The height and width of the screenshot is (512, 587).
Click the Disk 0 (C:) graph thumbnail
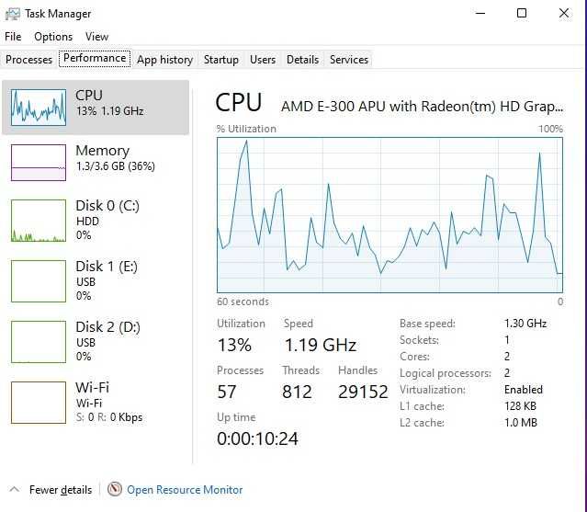click(x=39, y=221)
